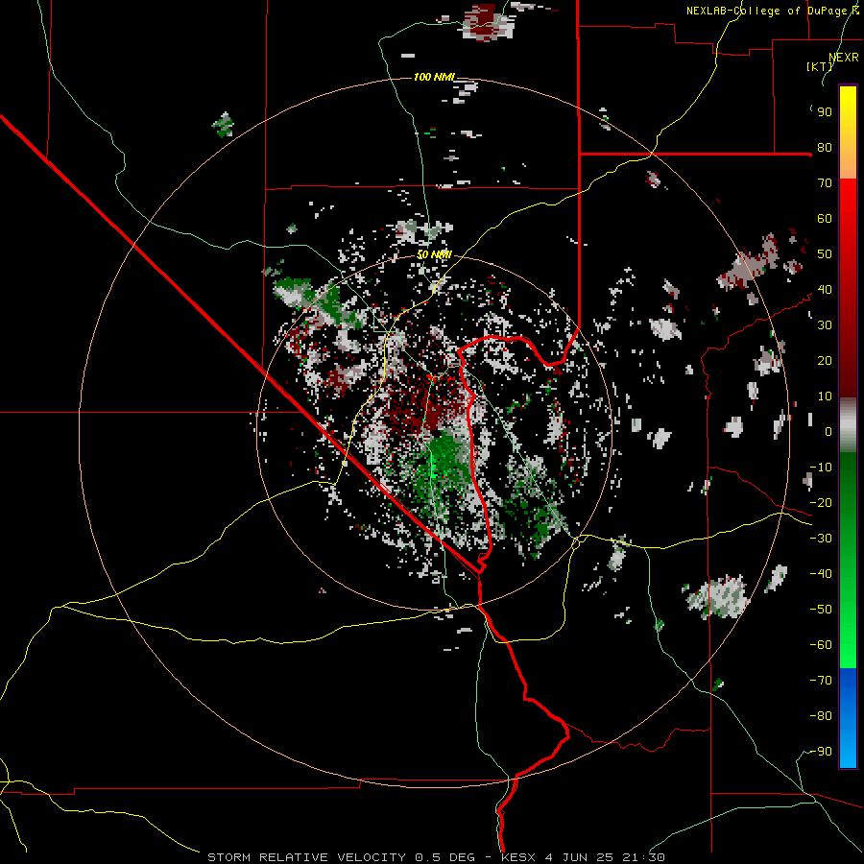Select the 40 value on velocity scale
The image size is (864, 864).
(x=825, y=290)
